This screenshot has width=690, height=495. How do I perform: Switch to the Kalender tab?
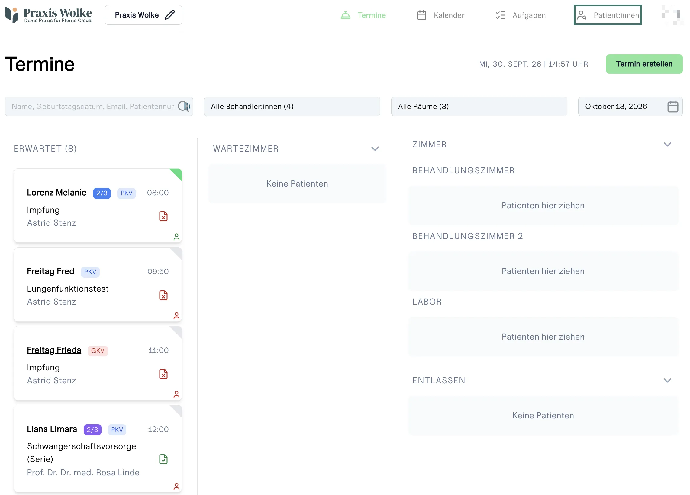click(x=440, y=15)
